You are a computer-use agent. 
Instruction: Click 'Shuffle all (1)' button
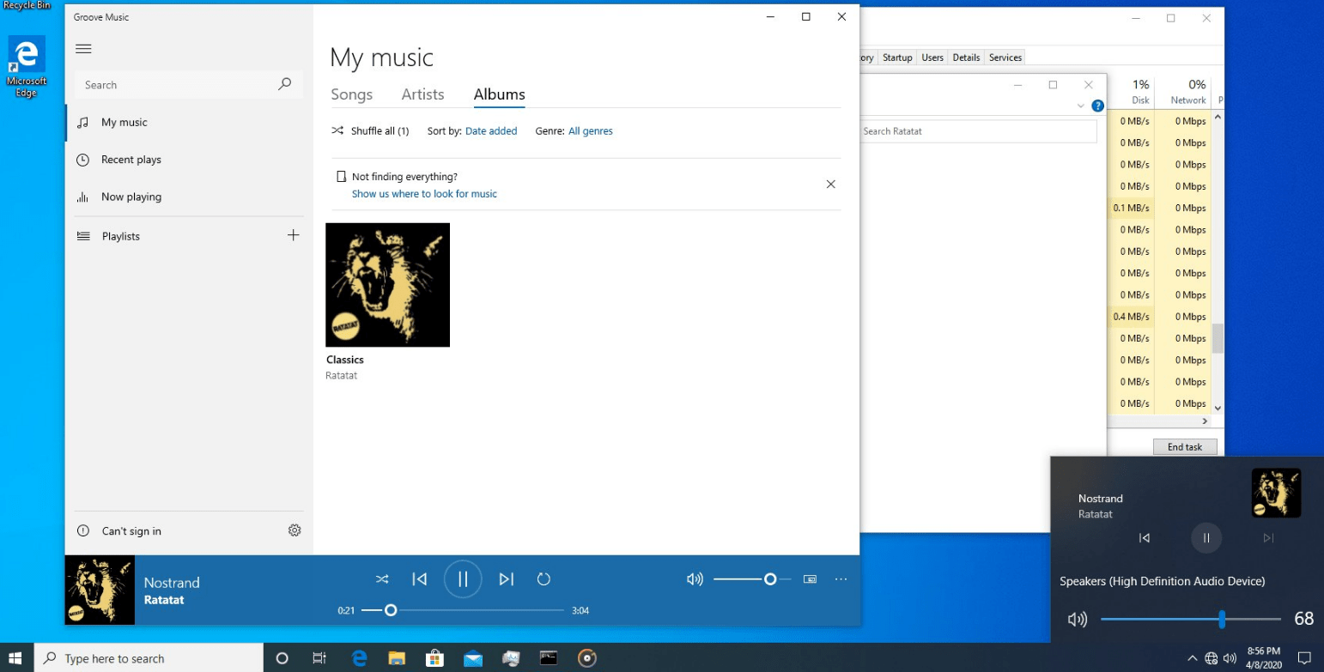click(370, 131)
